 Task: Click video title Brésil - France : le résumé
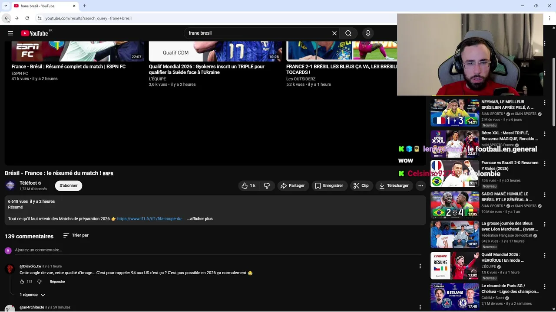click(59, 173)
